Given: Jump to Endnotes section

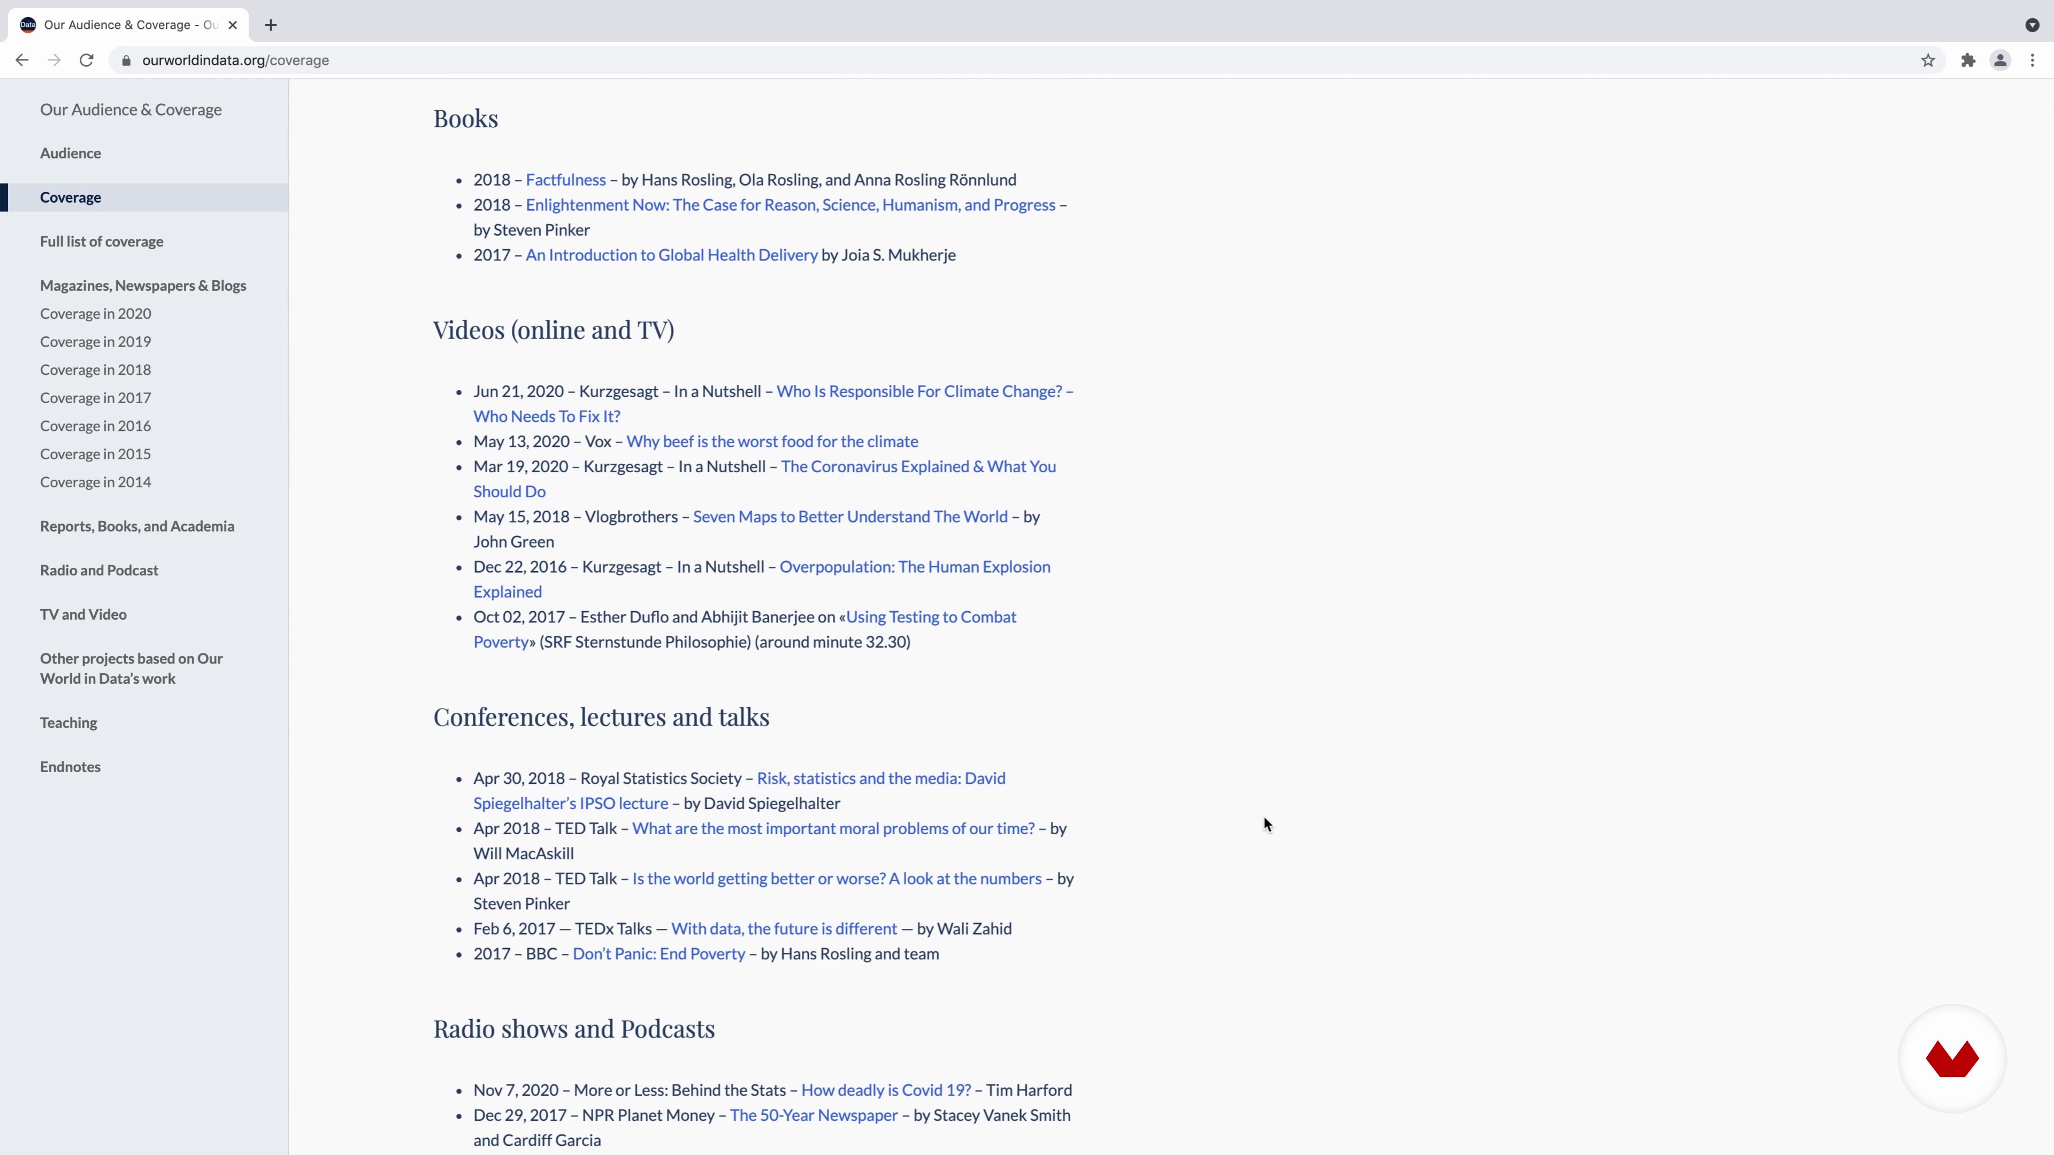Looking at the screenshot, I should tap(70, 767).
